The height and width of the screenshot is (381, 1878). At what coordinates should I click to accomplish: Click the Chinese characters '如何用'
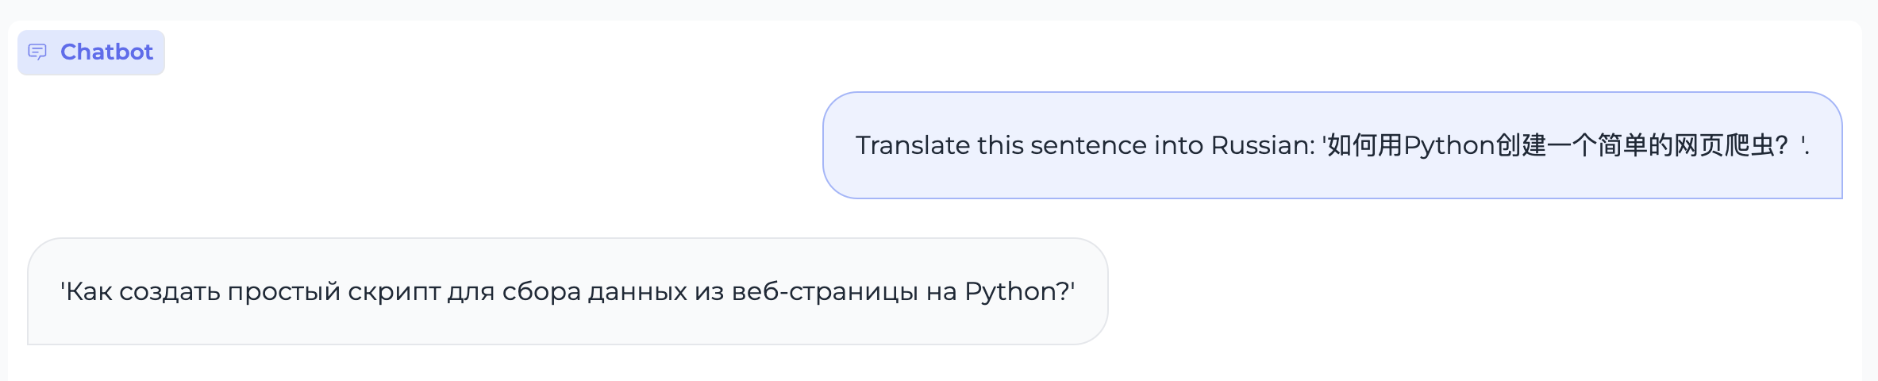pyautogui.click(x=1364, y=145)
